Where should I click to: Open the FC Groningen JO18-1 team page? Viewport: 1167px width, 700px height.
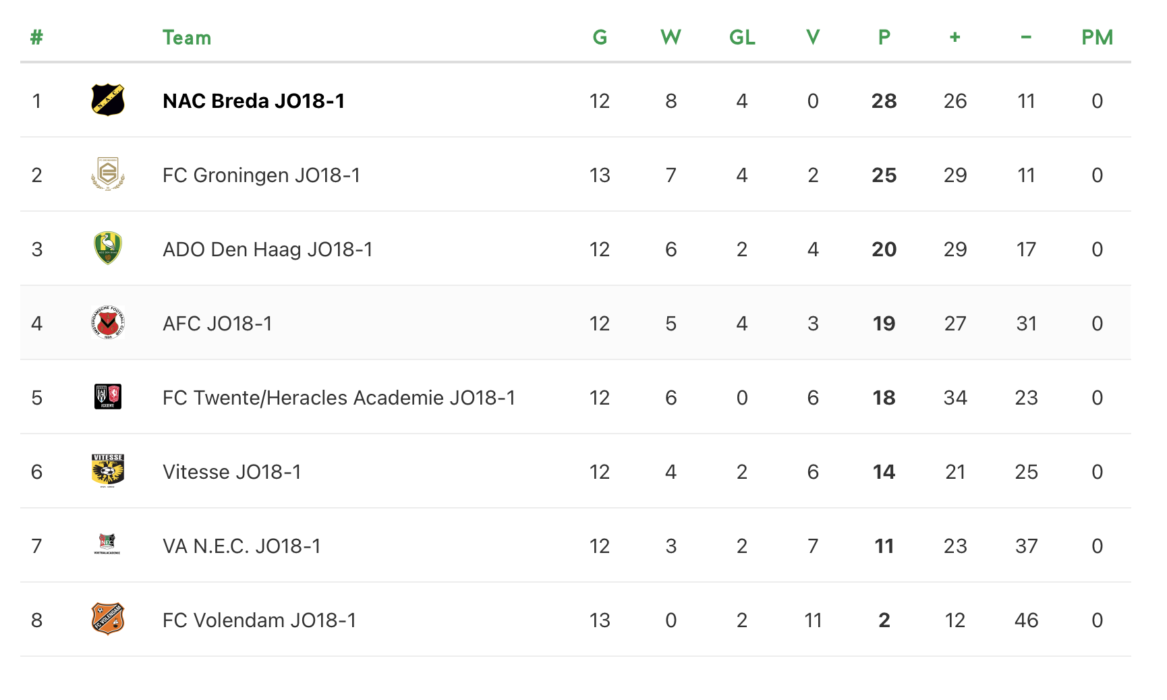tap(261, 175)
